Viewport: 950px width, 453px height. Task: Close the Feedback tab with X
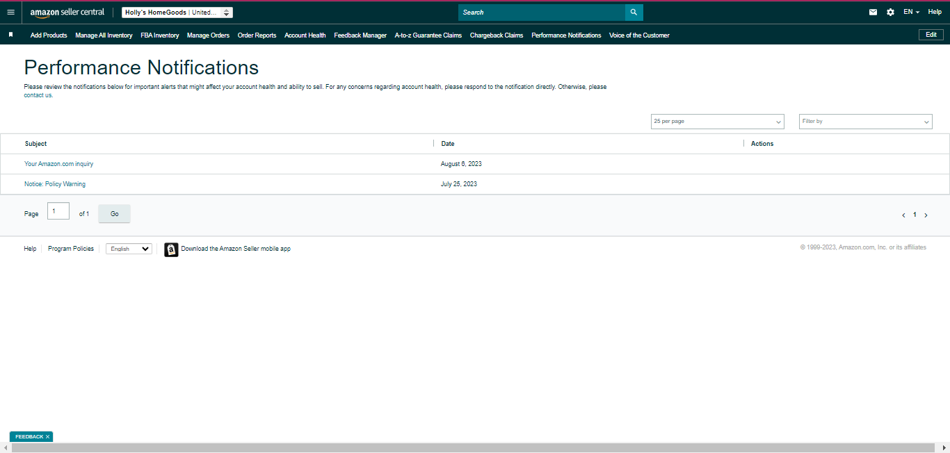(48, 437)
